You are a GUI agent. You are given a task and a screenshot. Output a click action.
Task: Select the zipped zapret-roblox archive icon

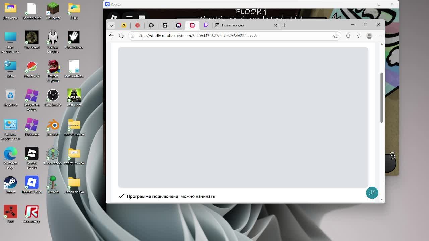tap(74, 128)
